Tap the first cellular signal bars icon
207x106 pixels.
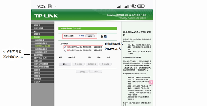click(x=120, y=6)
